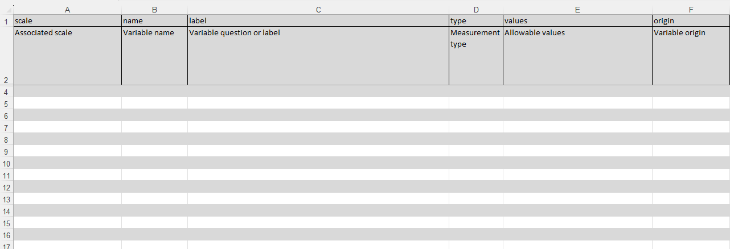The width and height of the screenshot is (730, 249).
Task: Select column E header
Action: click(577, 10)
